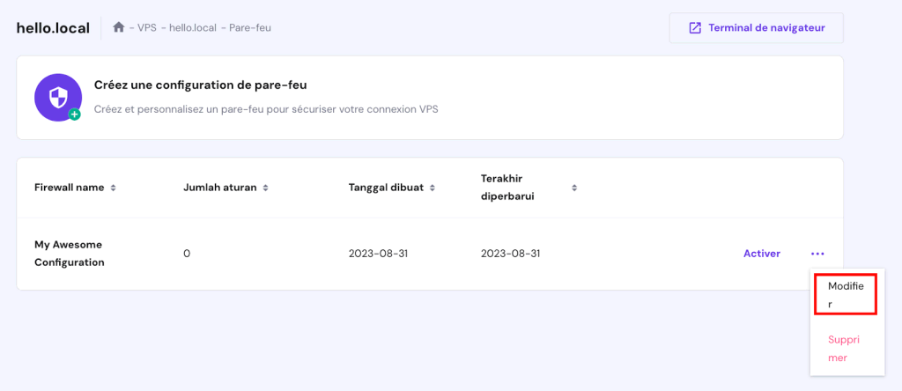
Task: Open the Terminal de navigateur button
Action: 756,27
